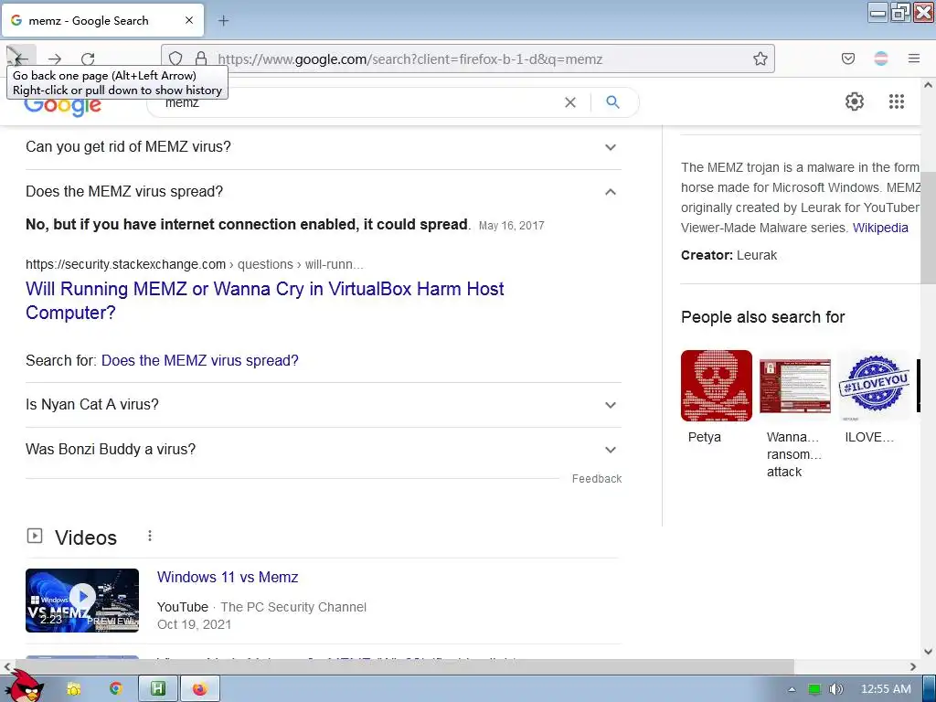
Task: Expand 'Can you get rid of MEMZ virus?'
Action: 323,147
